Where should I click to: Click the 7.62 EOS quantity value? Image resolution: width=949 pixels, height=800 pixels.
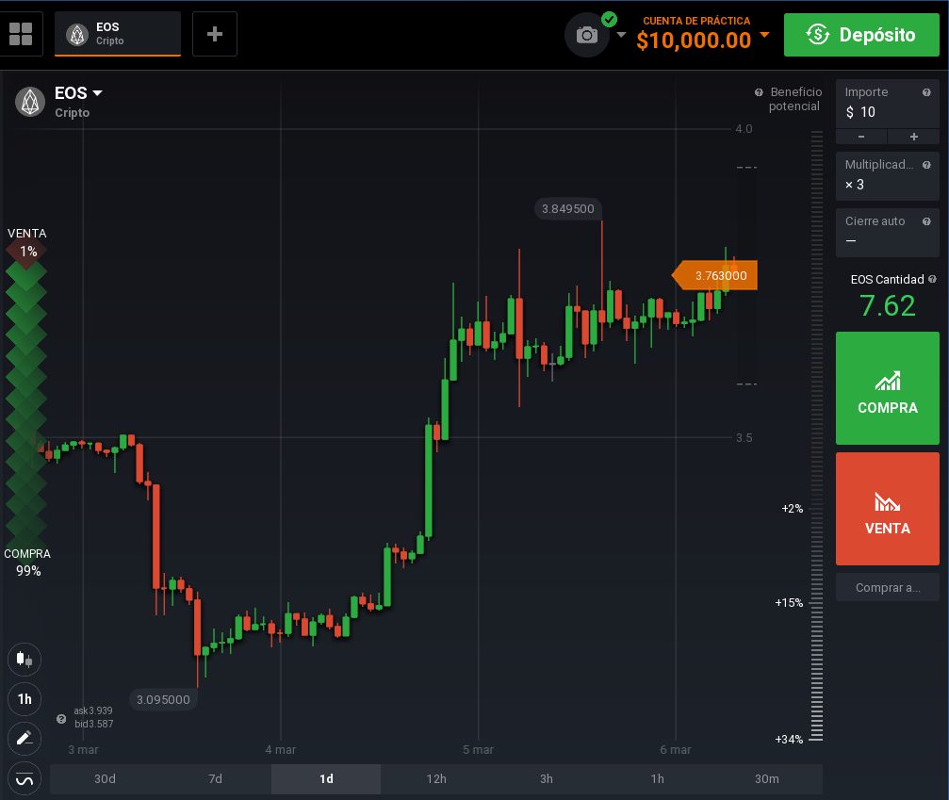click(887, 305)
